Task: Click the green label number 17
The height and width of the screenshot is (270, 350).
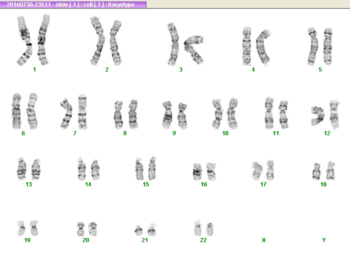Action: click(x=264, y=184)
